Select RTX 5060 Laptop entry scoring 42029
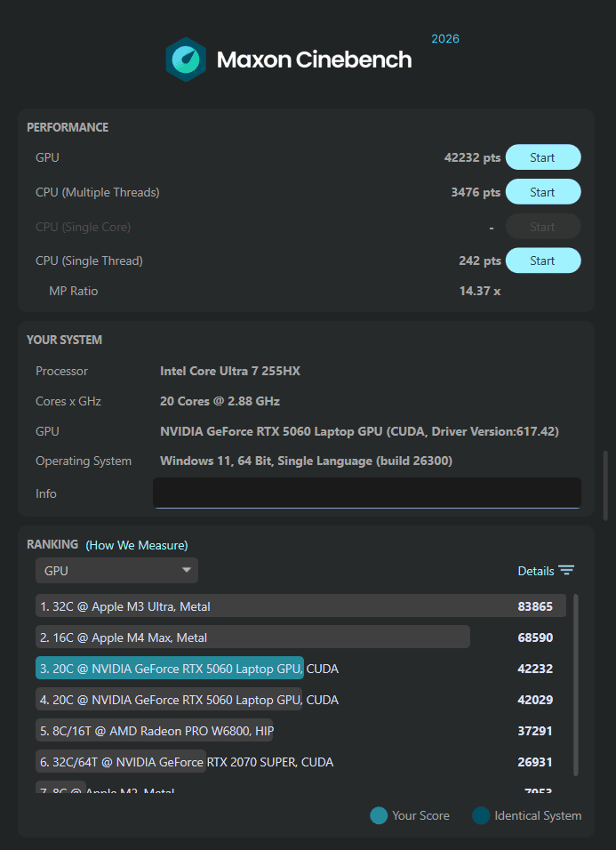The width and height of the screenshot is (616, 850). pyautogui.click(x=300, y=700)
